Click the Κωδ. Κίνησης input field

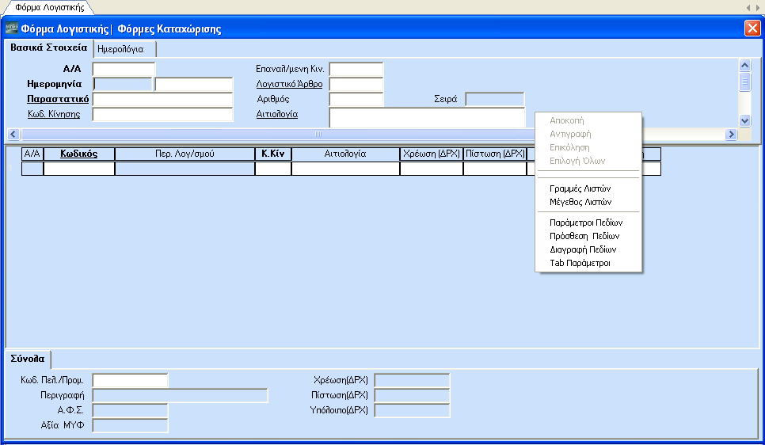[162, 115]
